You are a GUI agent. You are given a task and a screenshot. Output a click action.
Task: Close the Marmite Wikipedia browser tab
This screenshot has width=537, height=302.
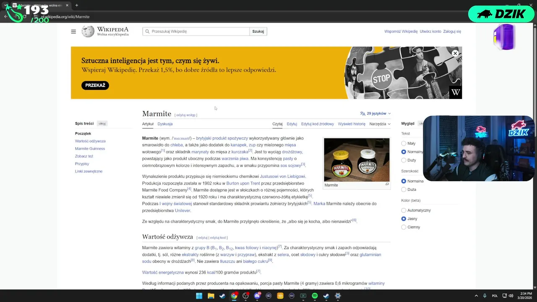(67, 5)
